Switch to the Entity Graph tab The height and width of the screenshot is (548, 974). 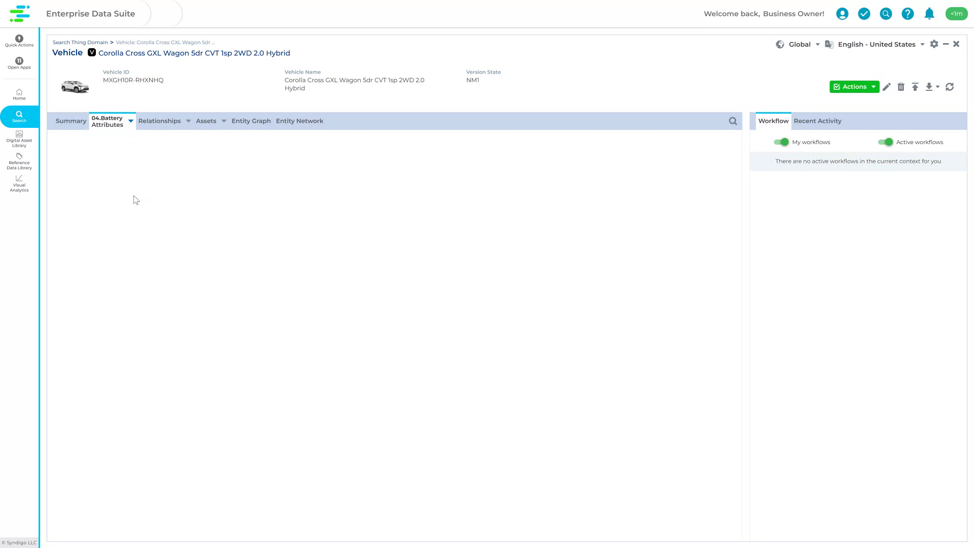[x=251, y=121]
